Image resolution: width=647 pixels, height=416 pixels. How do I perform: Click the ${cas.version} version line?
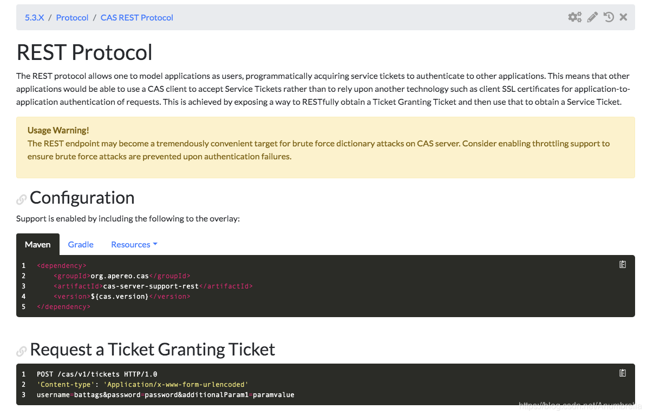click(122, 297)
